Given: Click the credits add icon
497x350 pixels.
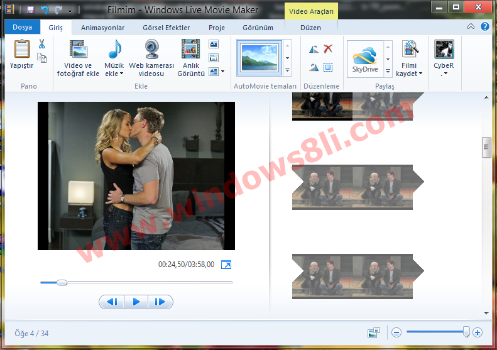Looking at the screenshot, I should pyautogui.click(x=214, y=72).
